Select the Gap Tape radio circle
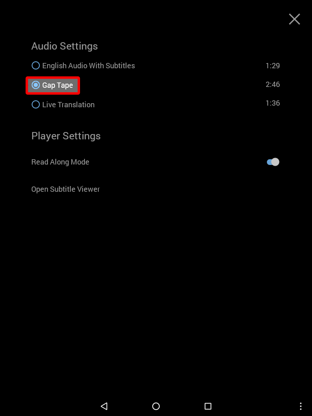 tap(36, 85)
